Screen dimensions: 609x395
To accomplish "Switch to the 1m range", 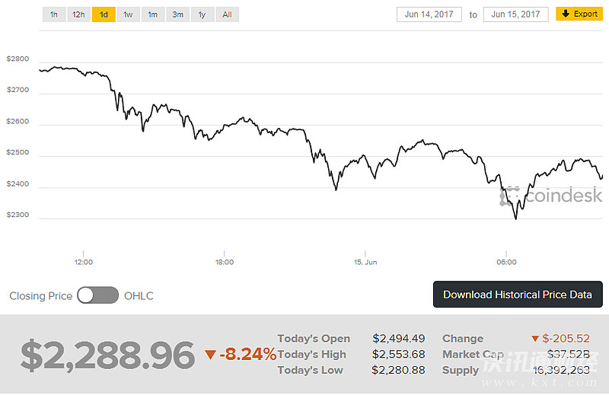I will 153,14.
